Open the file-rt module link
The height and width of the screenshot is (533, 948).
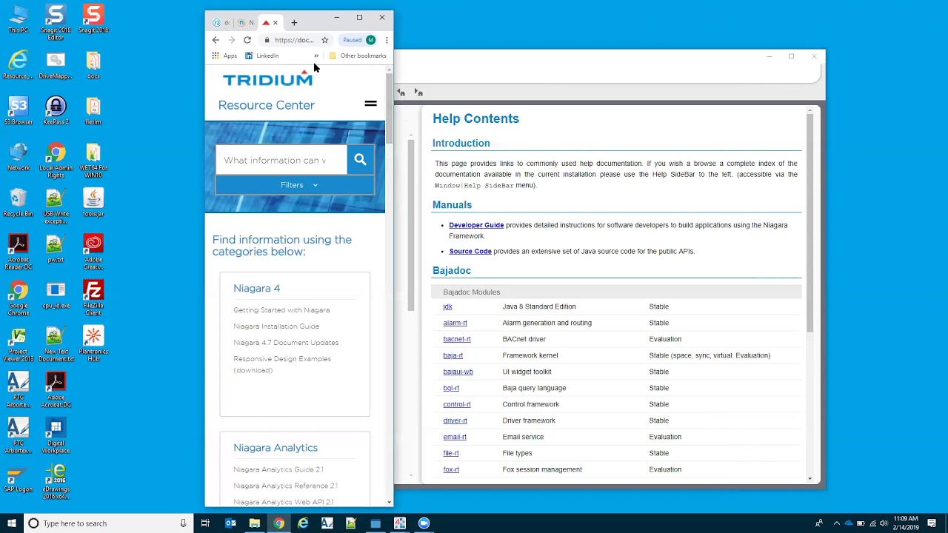coord(451,453)
